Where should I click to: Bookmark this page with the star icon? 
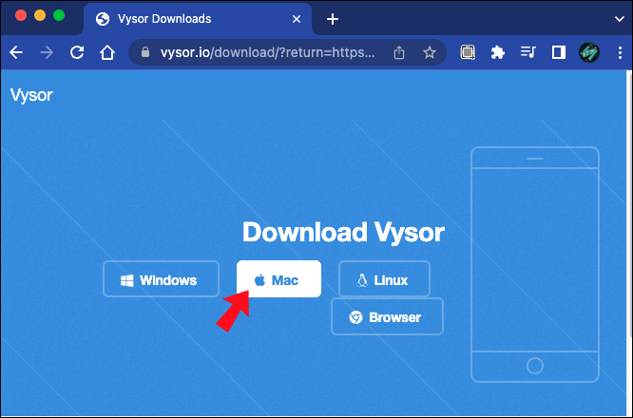[x=430, y=52]
